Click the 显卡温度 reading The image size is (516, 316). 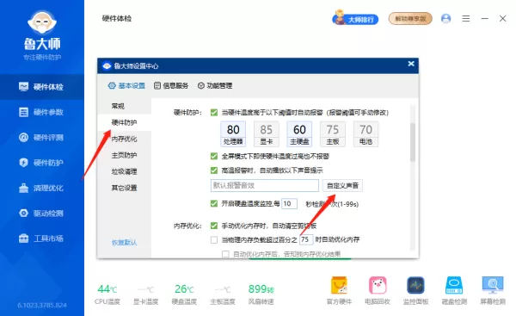pos(146,294)
